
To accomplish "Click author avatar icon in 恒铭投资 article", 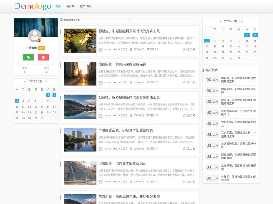I will click(100, 83).
